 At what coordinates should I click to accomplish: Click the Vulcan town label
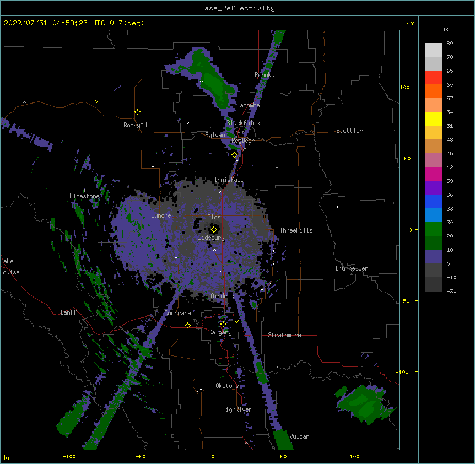click(299, 436)
